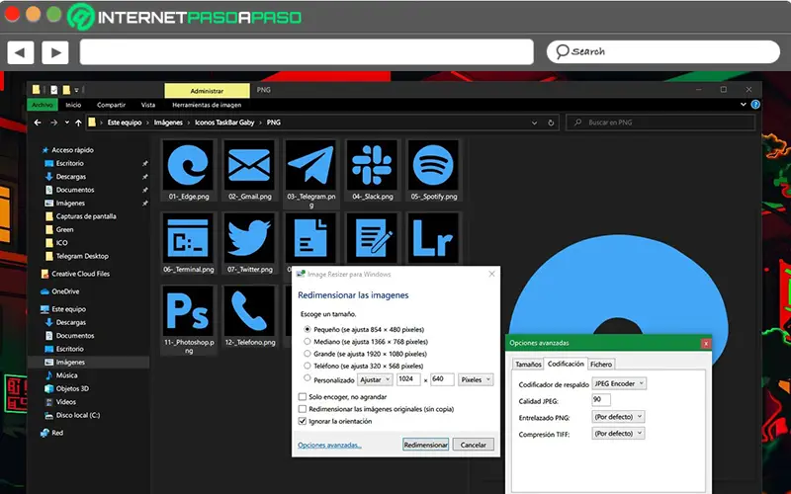Click the browser frame back button
The height and width of the screenshot is (494, 791).
pyautogui.click(x=20, y=52)
